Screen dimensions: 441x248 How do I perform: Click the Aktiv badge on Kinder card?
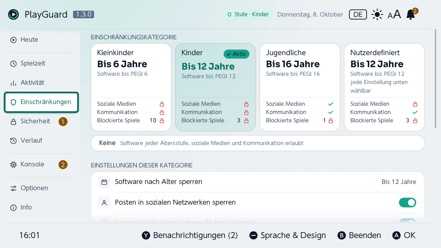click(236, 54)
